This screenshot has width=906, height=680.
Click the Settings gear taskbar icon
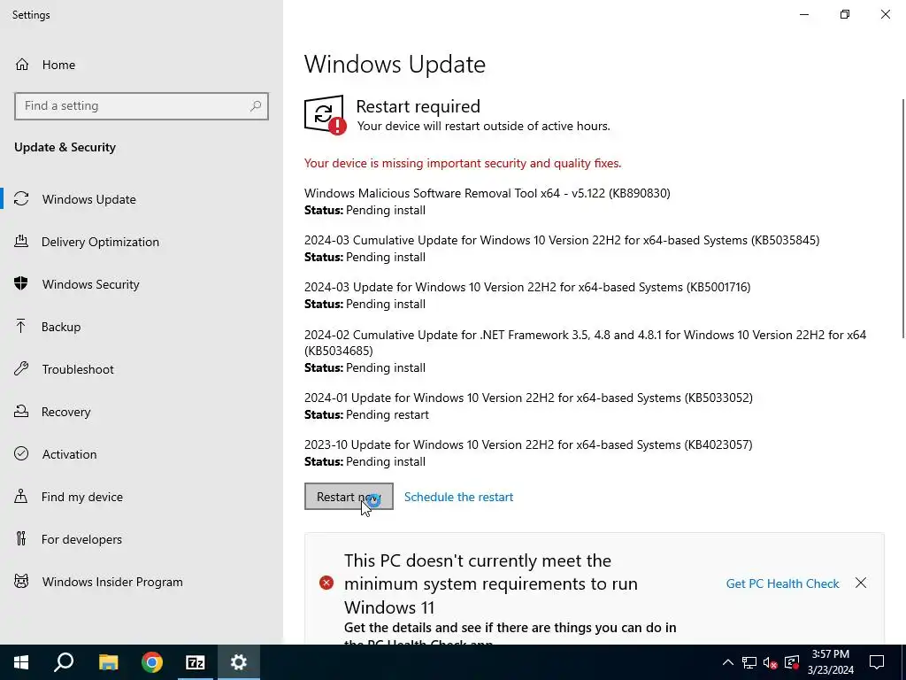239,662
